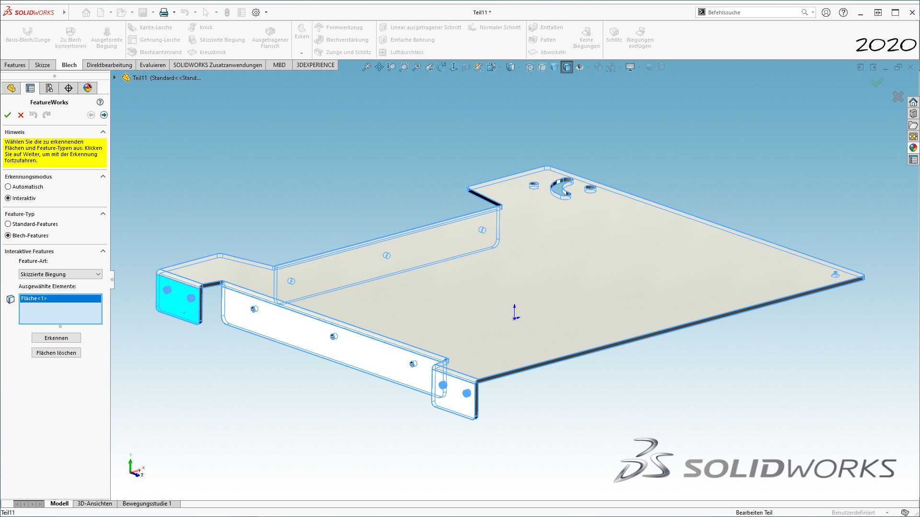Click the Section View icon
The image size is (920, 517).
pos(466,67)
